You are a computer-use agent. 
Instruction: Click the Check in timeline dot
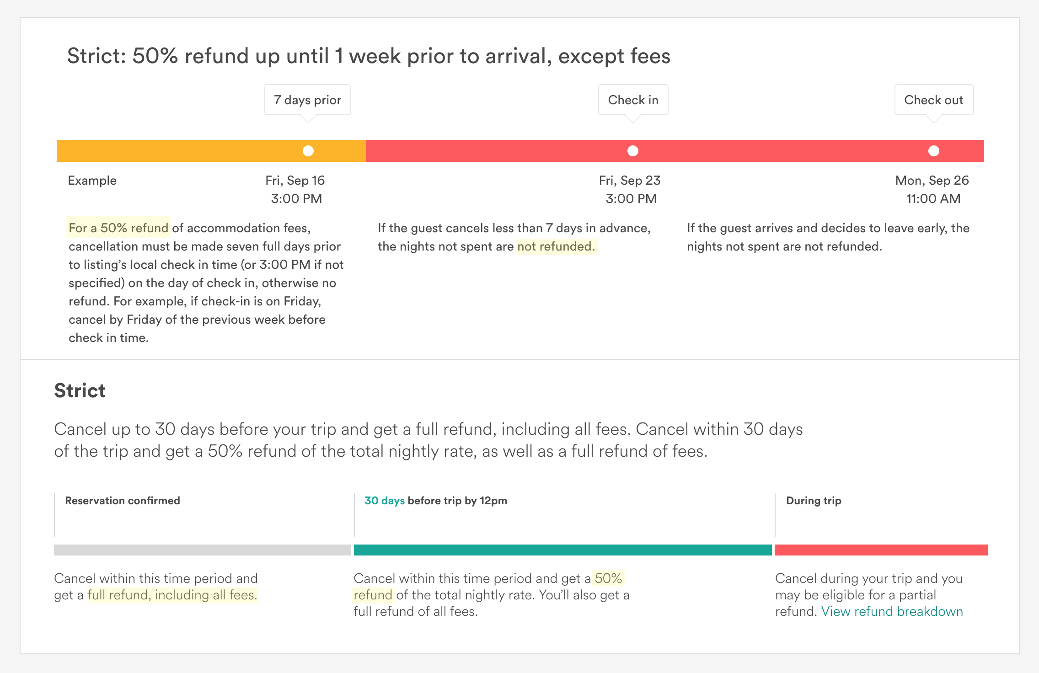pyautogui.click(x=633, y=151)
